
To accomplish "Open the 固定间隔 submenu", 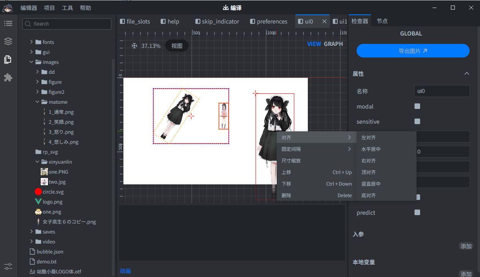I will point(316,149).
